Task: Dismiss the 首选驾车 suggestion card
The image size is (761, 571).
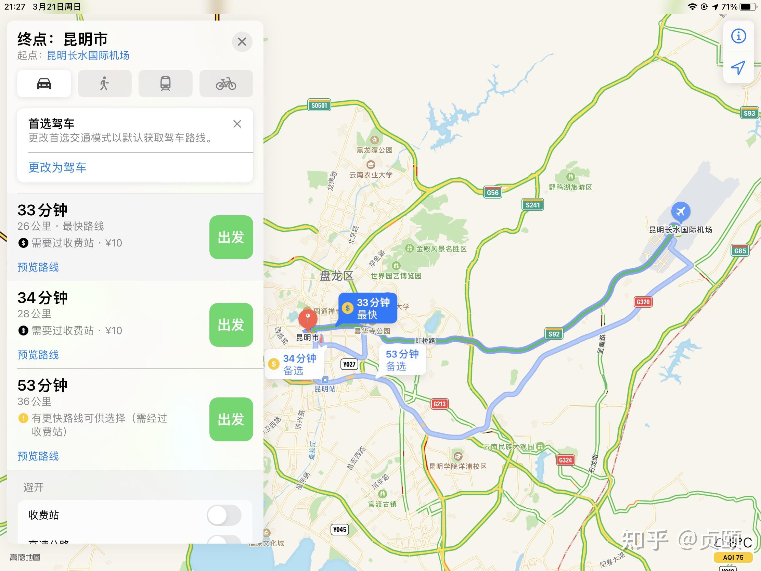Action: tap(237, 124)
